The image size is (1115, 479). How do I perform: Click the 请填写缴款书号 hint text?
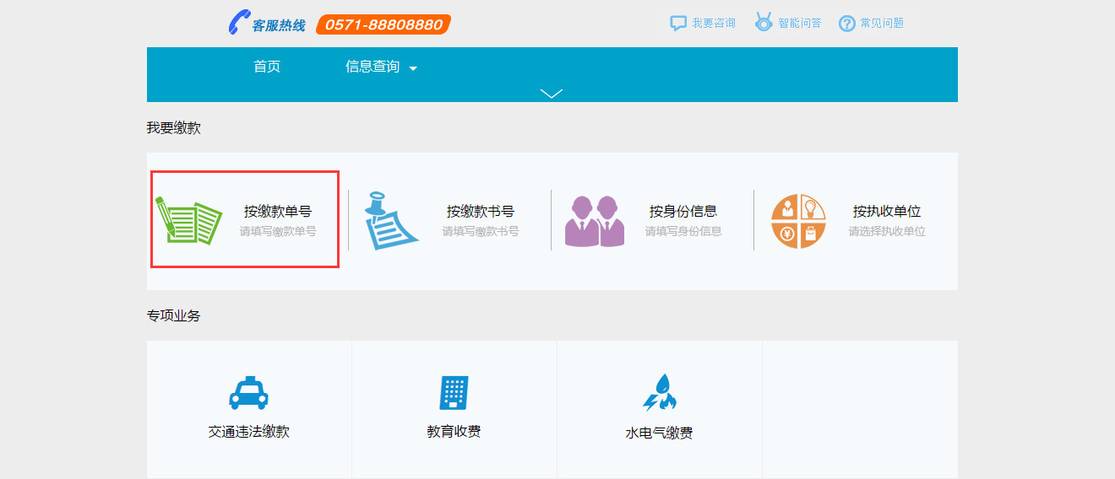481,231
